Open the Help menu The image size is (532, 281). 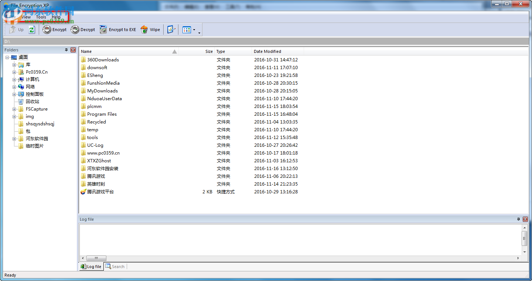pyautogui.click(x=56, y=17)
